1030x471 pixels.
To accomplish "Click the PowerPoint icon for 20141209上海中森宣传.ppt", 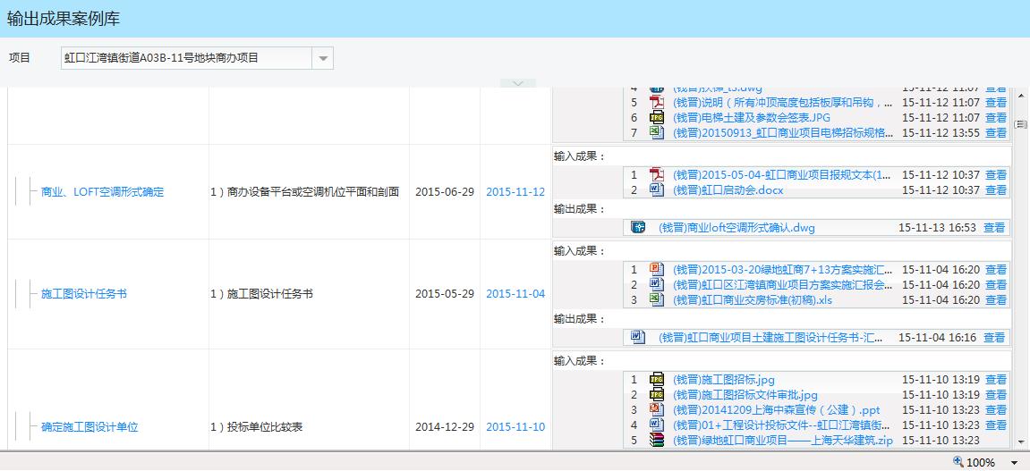I will 657,410.
